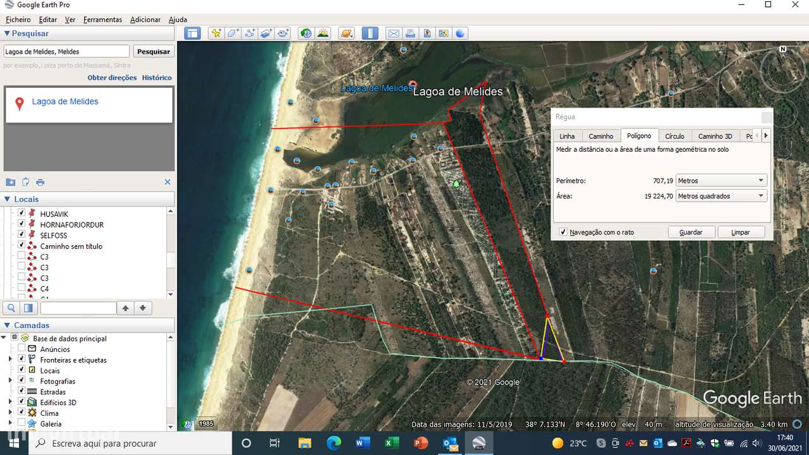Image resolution: width=809 pixels, height=455 pixels.
Task: Switch to the Caminho 3D ruler tab
Action: point(715,136)
